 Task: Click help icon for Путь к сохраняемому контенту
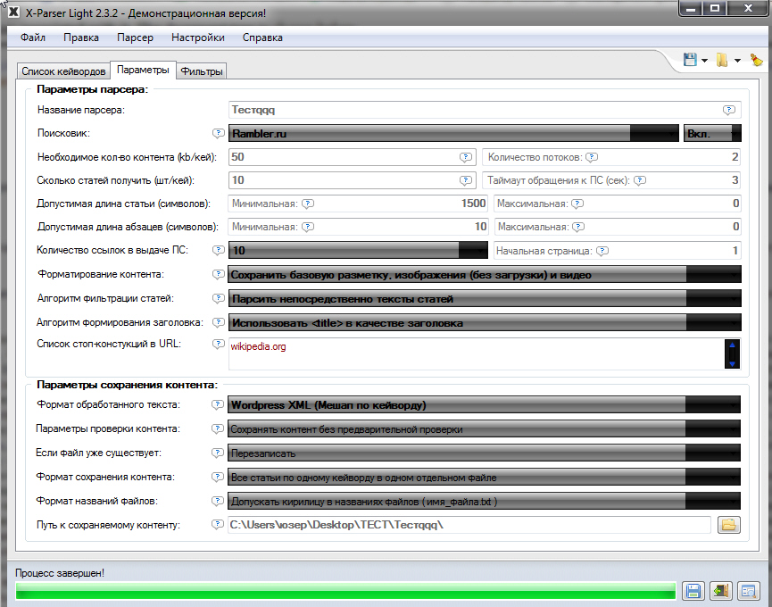218,524
